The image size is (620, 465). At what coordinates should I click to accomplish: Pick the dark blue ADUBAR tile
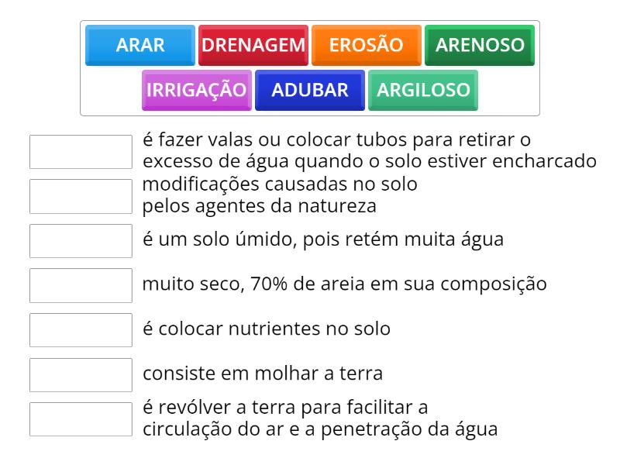click(310, 90)
